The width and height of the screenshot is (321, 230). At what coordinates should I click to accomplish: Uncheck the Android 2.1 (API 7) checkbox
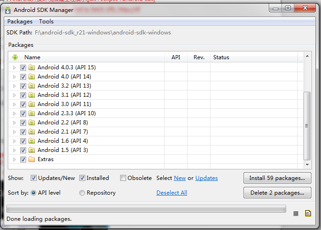coord(23,132)
